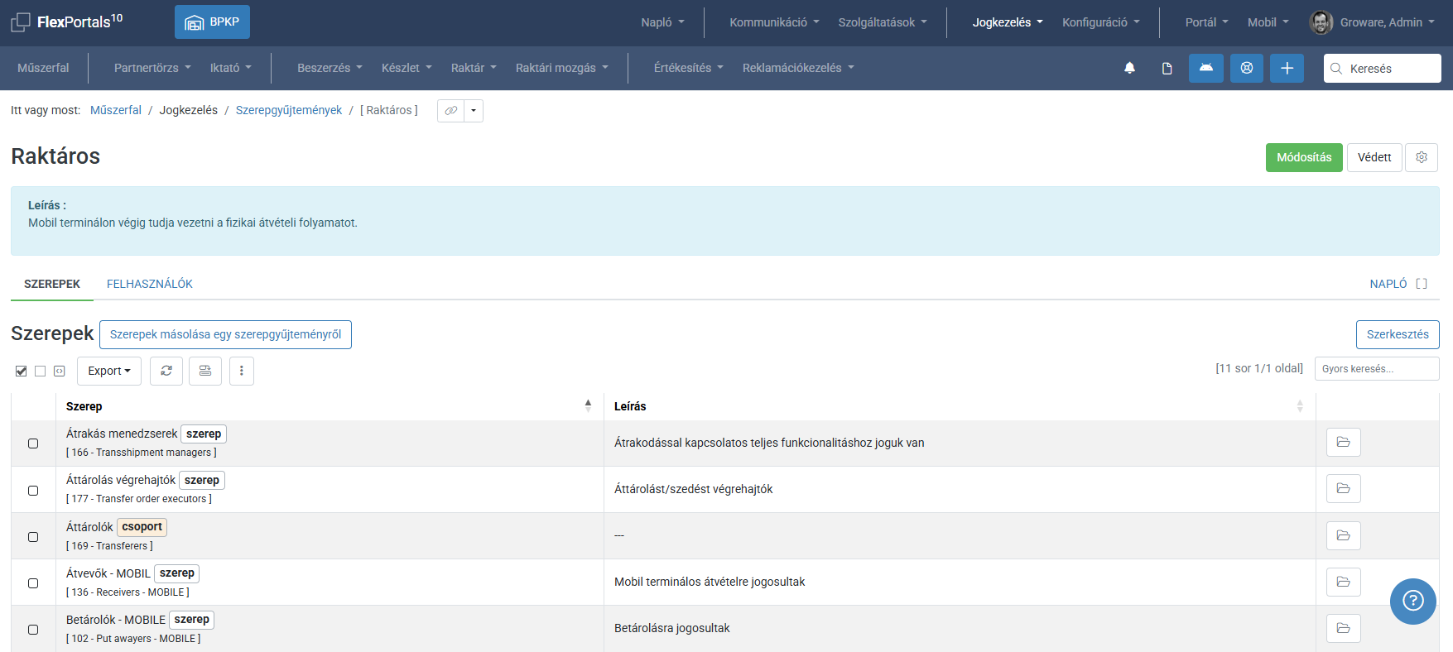Open the Konfiguráció dropdown menu
Image resolution: width=1453 pixels, height=652 pixels.
coord(1101,22)
